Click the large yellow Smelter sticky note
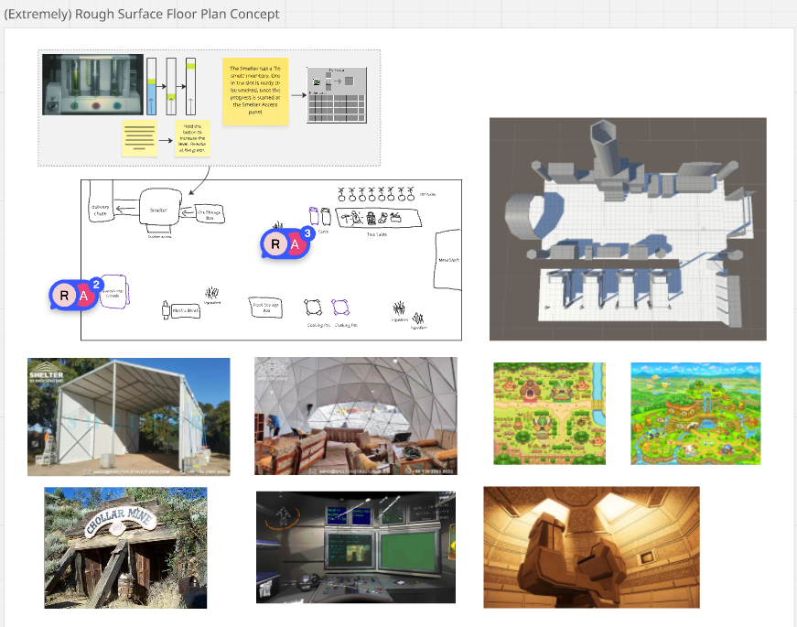This screenshot has width=797, height=627. pos(256,92)
